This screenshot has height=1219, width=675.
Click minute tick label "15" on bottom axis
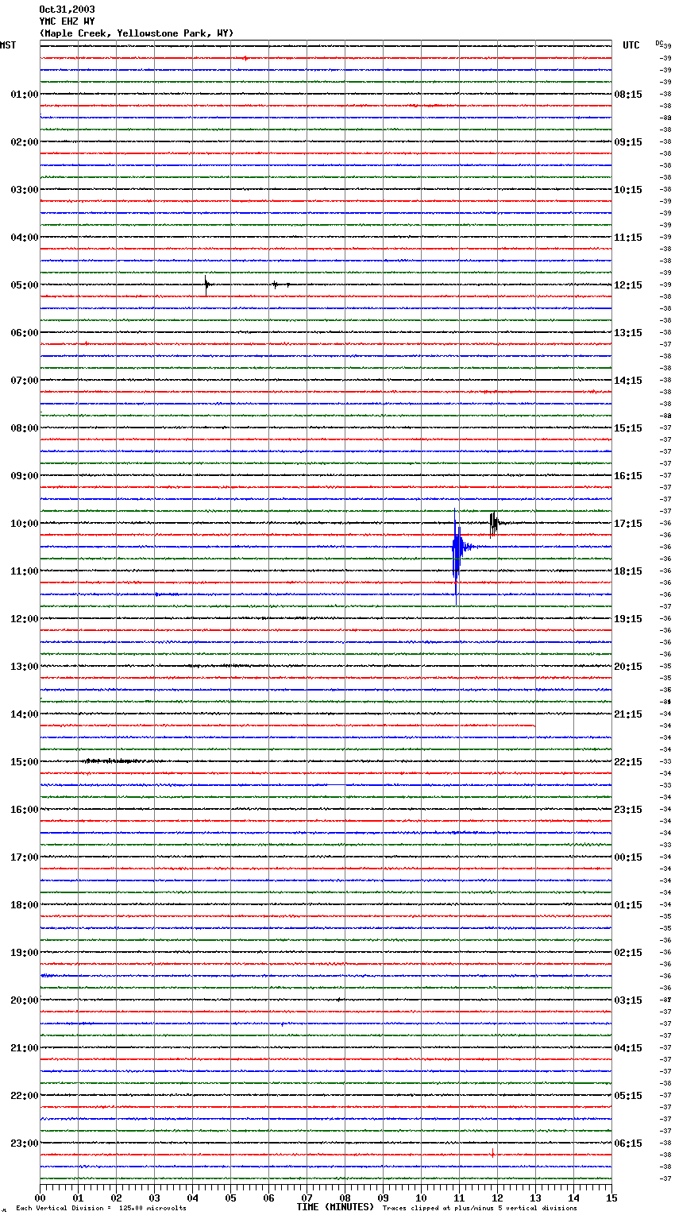click(x=611, y=1197)
